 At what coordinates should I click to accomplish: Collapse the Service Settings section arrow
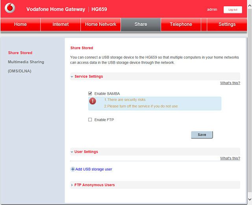72,77
